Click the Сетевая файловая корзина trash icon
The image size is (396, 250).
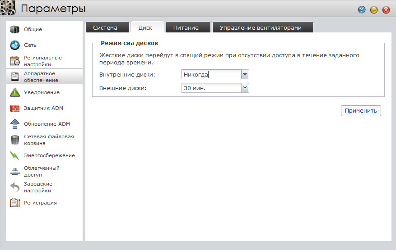pos(15,140)
